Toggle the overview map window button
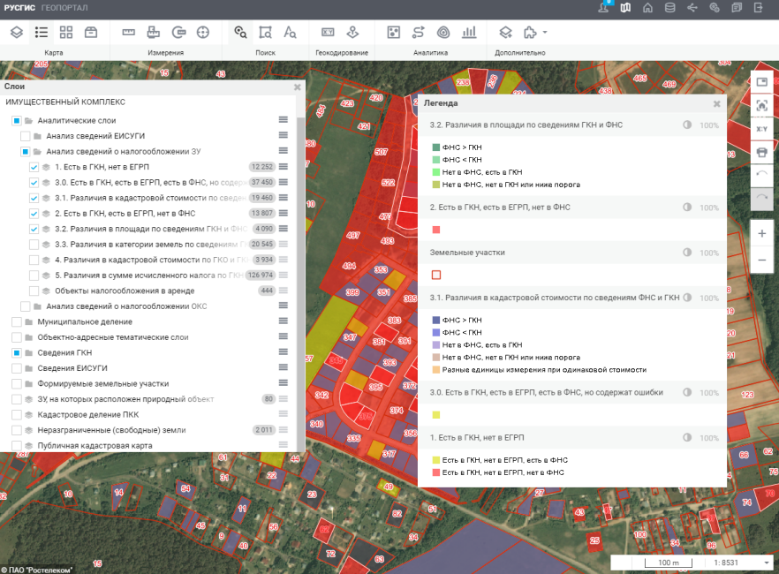This screenshot has height=574, width=779. [761, 82]
